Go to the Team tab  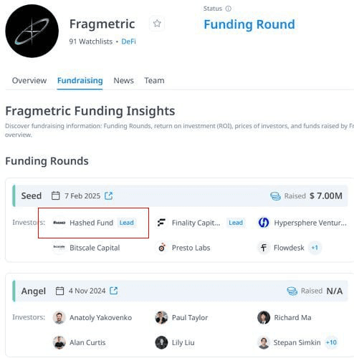tap(154, 81)
